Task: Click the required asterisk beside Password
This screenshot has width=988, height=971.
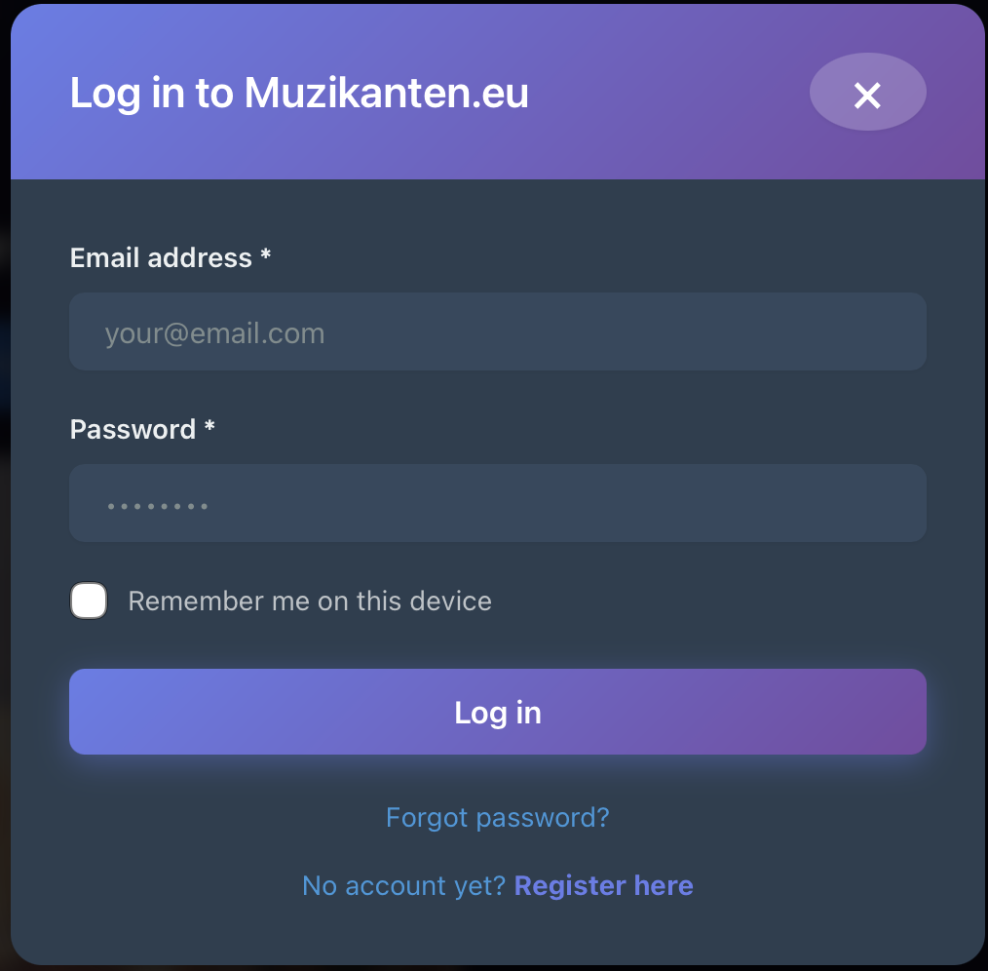Action: pos(209,428)
